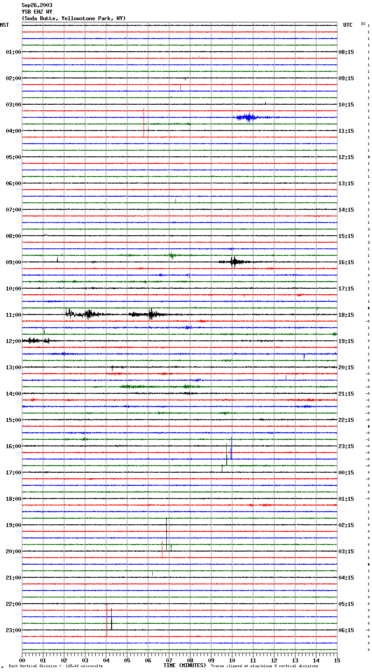Viewport: 372px width, 672px height.
Task: Select the station code YSB EHZ WY
Action: tap(37, 12)
